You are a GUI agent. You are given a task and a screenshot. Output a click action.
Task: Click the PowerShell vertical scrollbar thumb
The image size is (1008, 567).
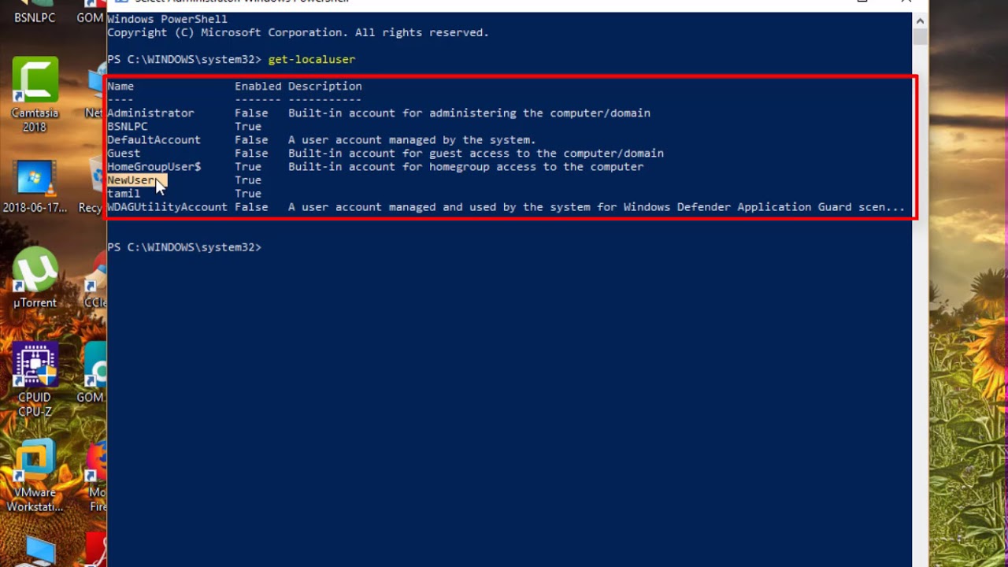920,36
